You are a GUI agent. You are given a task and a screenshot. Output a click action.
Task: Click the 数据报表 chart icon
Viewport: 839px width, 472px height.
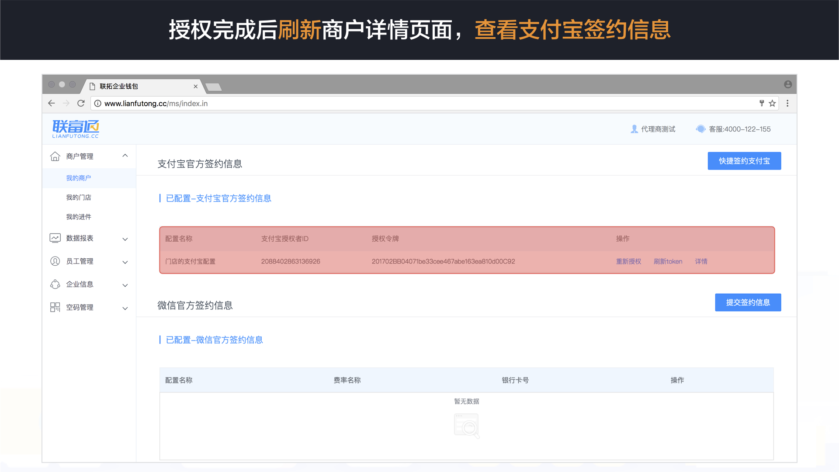click(x=55, y=238)
